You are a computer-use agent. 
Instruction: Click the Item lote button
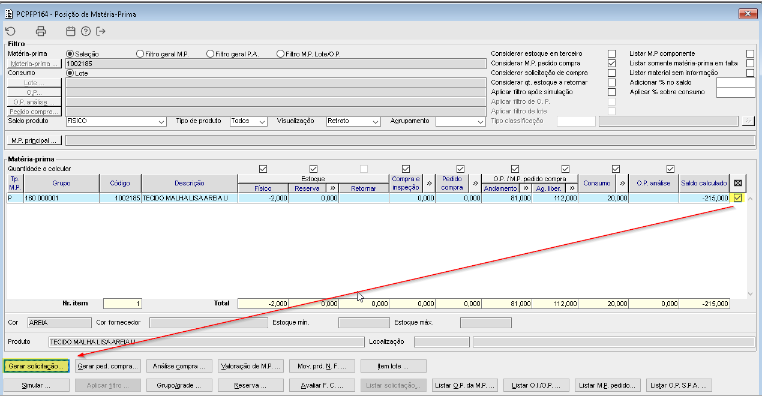coord(394,366)
